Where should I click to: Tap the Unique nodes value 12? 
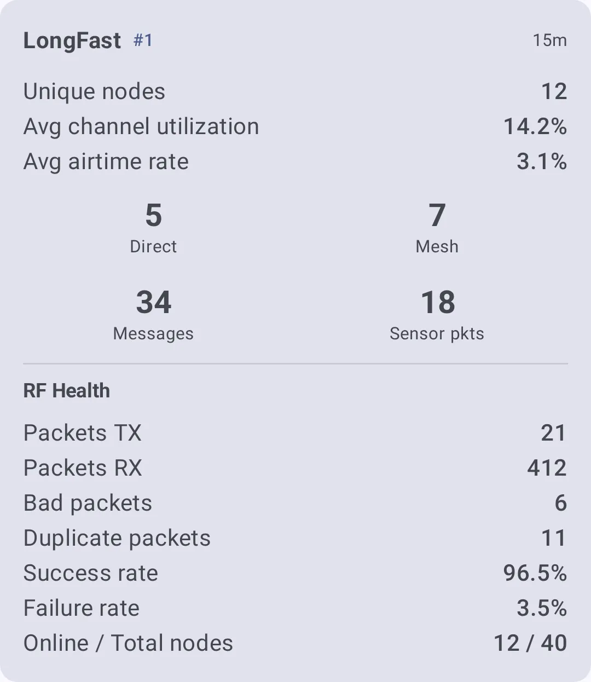pos(554,91)
